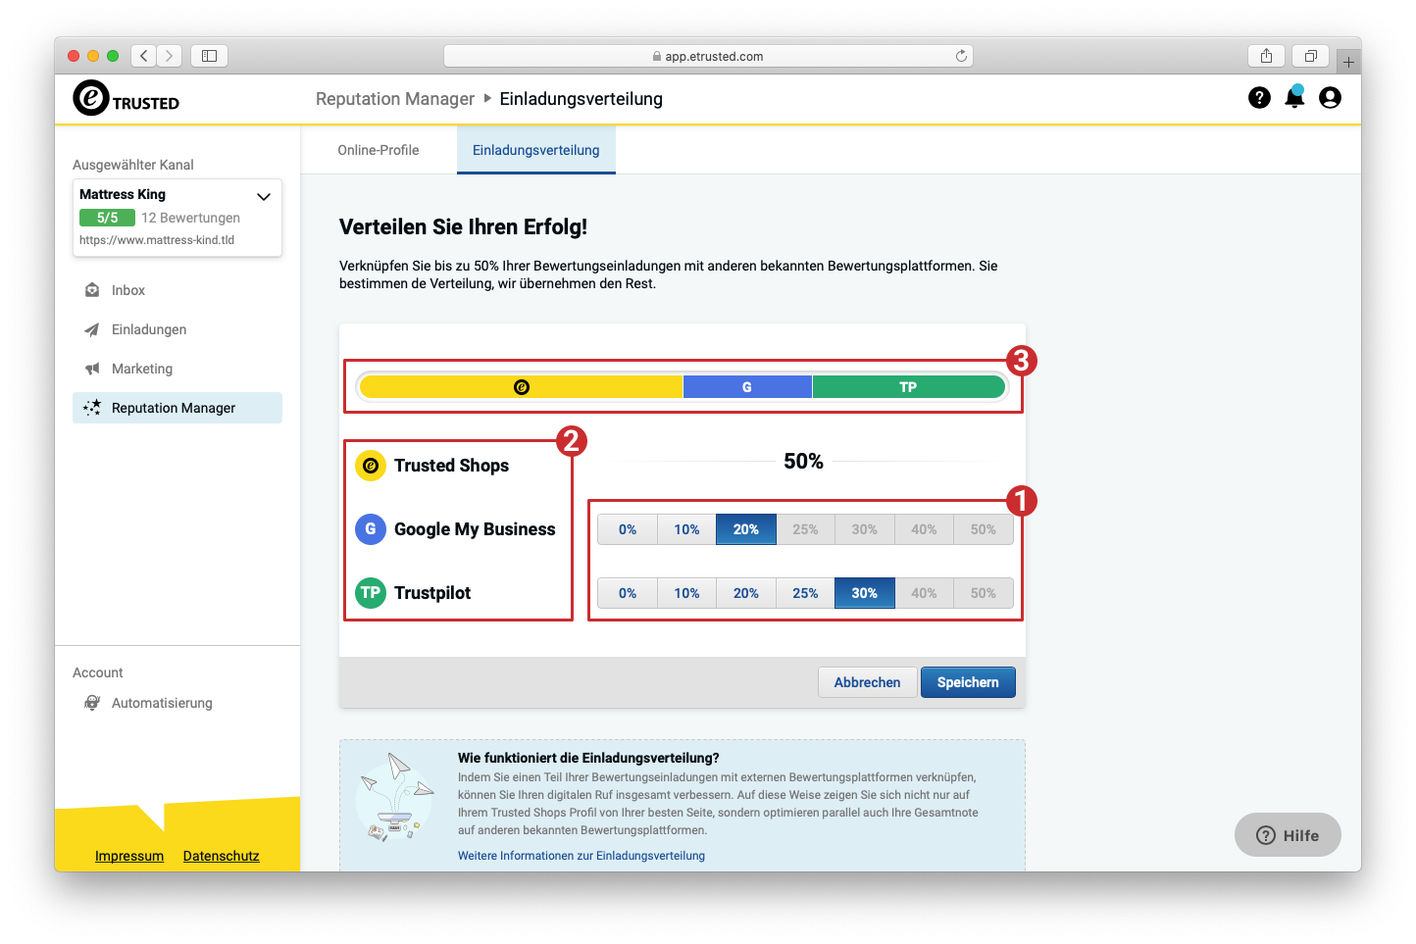The image size is (1416, 944).
Task: Click the blue Google segment in distribution bar
Action: (x=747, y=387)
